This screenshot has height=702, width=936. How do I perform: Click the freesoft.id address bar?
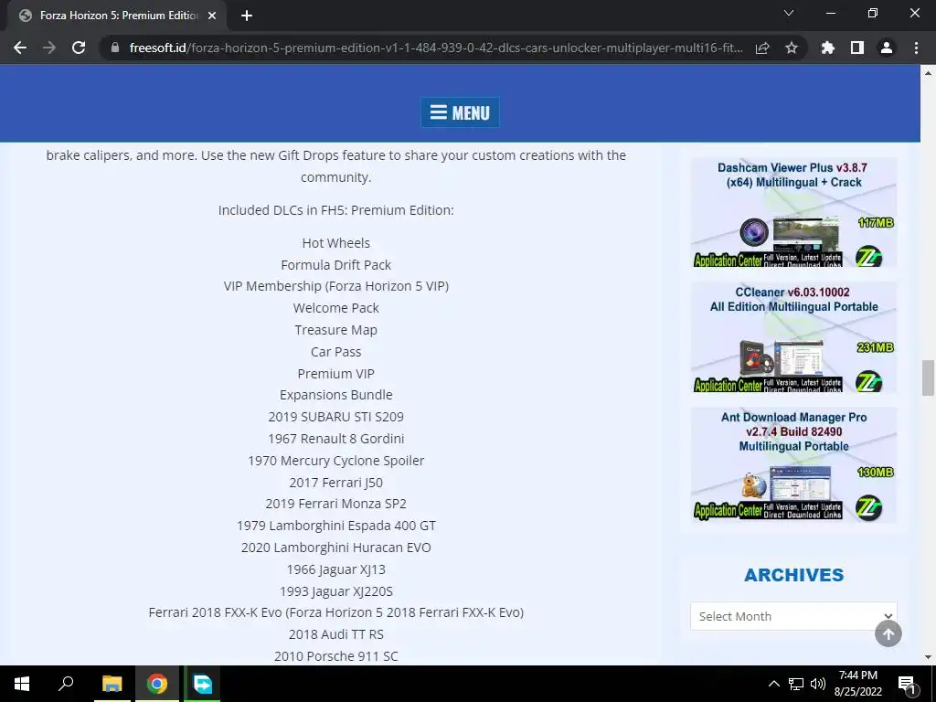436,48
